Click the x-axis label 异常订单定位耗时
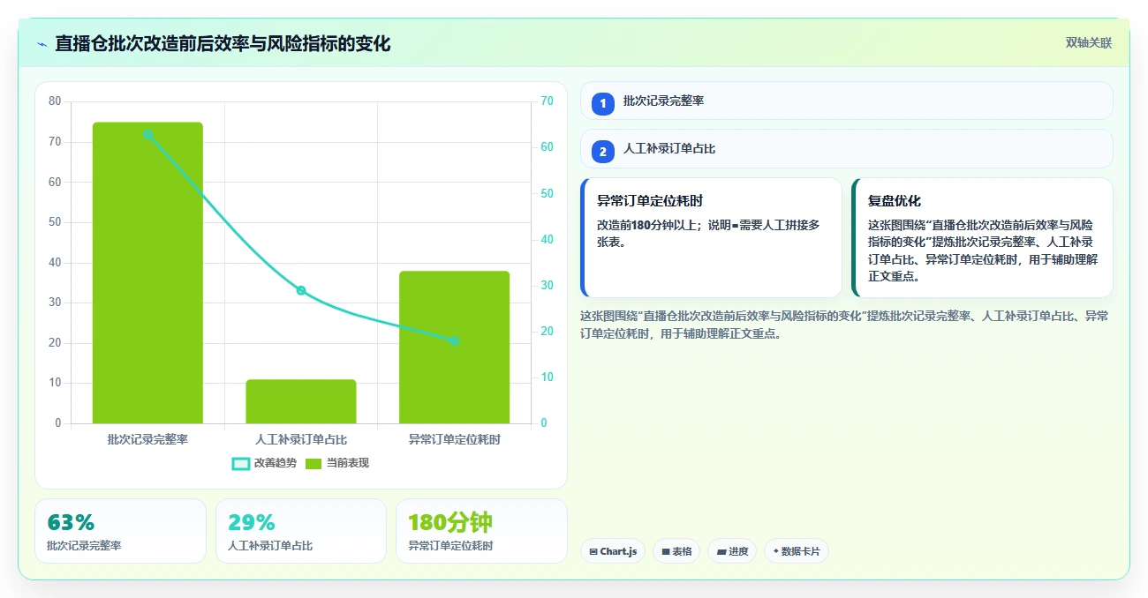 coord(454,438)
